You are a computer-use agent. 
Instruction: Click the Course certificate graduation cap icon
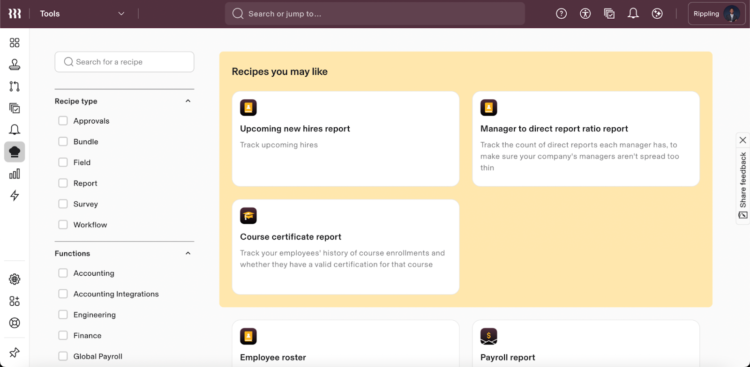click(x=248, y=216)
